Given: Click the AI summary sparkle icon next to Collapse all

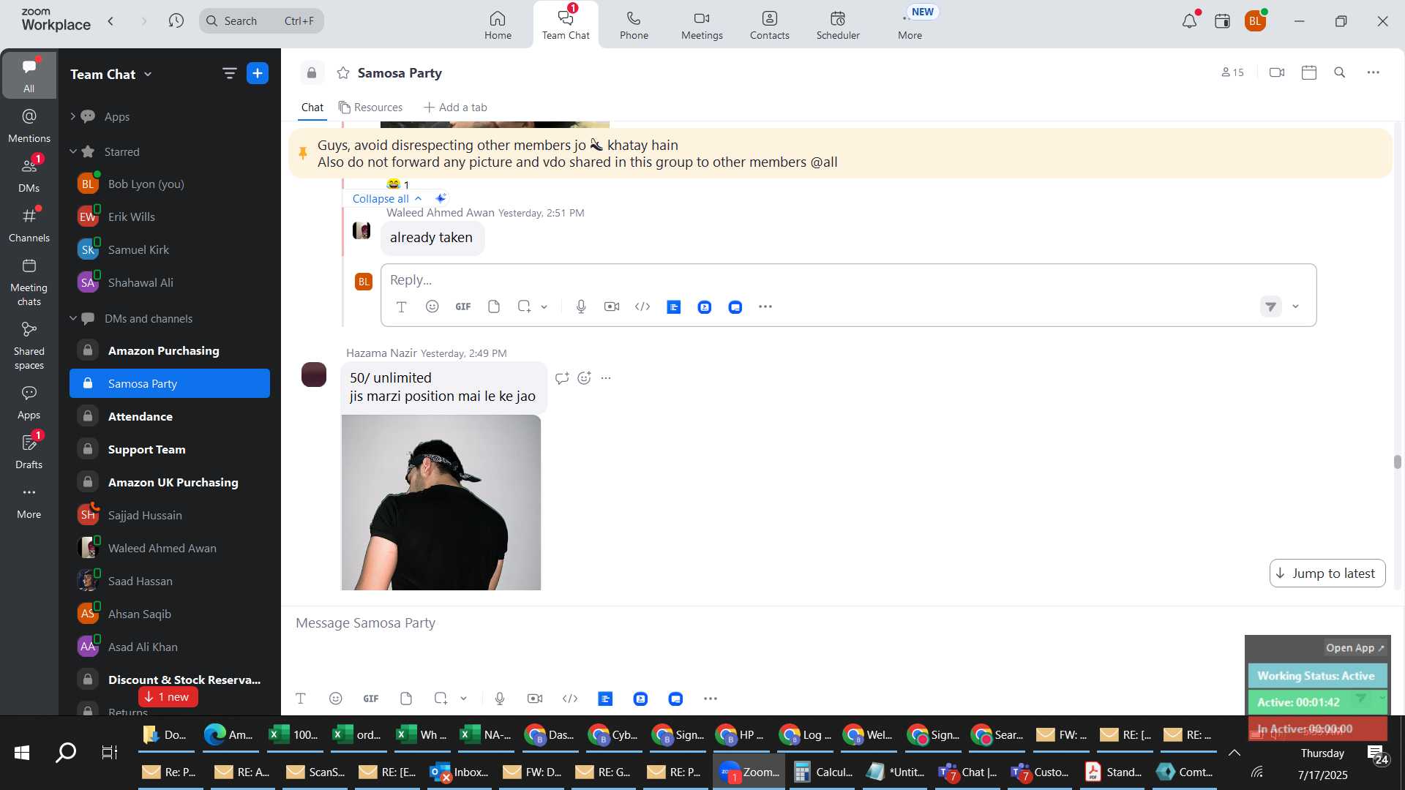Looking at the screenshot, I should pos(440,198).
